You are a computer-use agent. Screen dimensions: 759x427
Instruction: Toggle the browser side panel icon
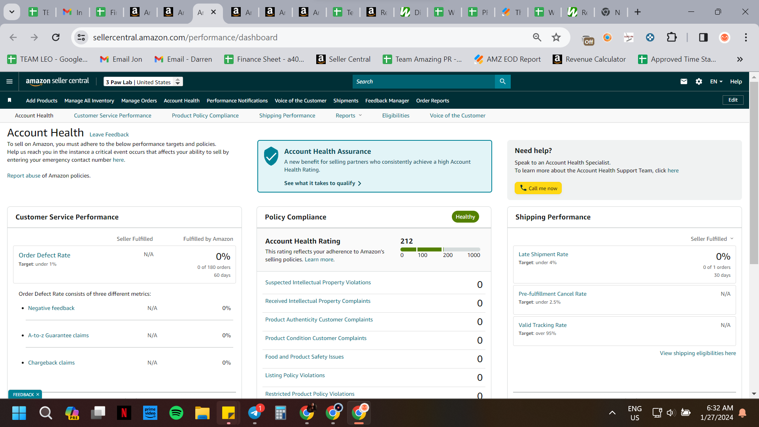pyautogui.click(x=703, y=37)
